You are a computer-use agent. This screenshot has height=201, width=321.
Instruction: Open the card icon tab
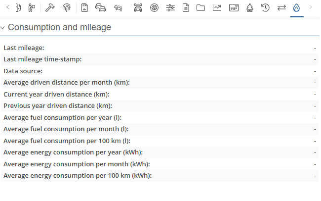234,7
